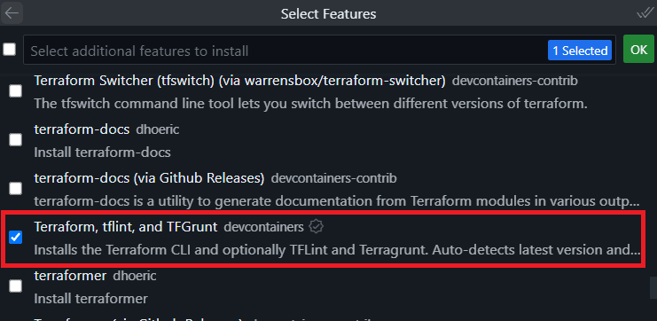Check terraform-docs (via Github Releases) checkbox
The width and height of the screenshot is (657, 321).
pyautogui.click(x=15, y=188)
